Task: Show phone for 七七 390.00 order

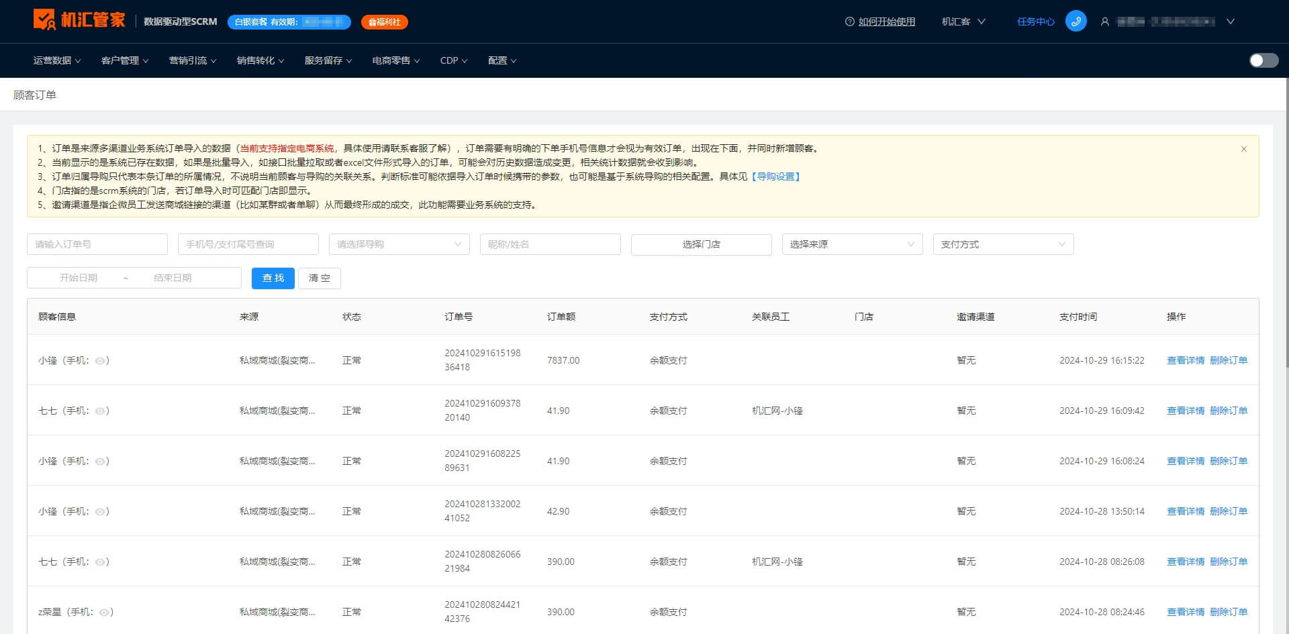Action: pyautogui.click(x=100, y=562)
